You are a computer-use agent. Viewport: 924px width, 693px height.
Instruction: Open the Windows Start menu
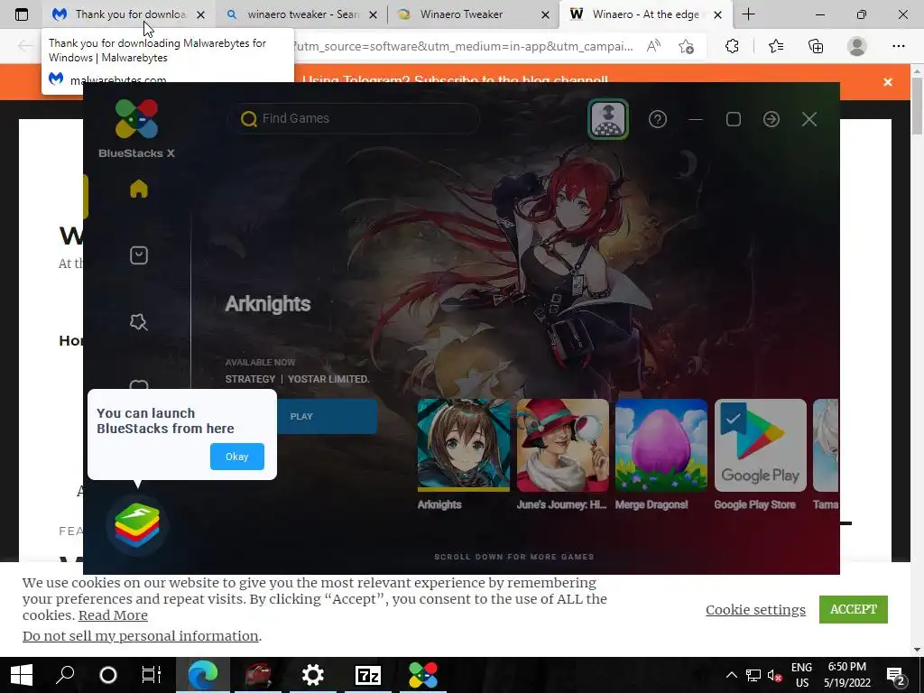coord(22,675)
